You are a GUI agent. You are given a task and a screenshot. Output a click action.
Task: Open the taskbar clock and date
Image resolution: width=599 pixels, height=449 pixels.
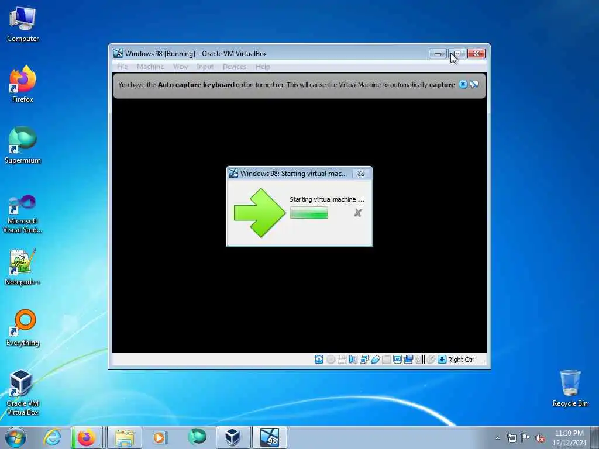tap(569, 438)
